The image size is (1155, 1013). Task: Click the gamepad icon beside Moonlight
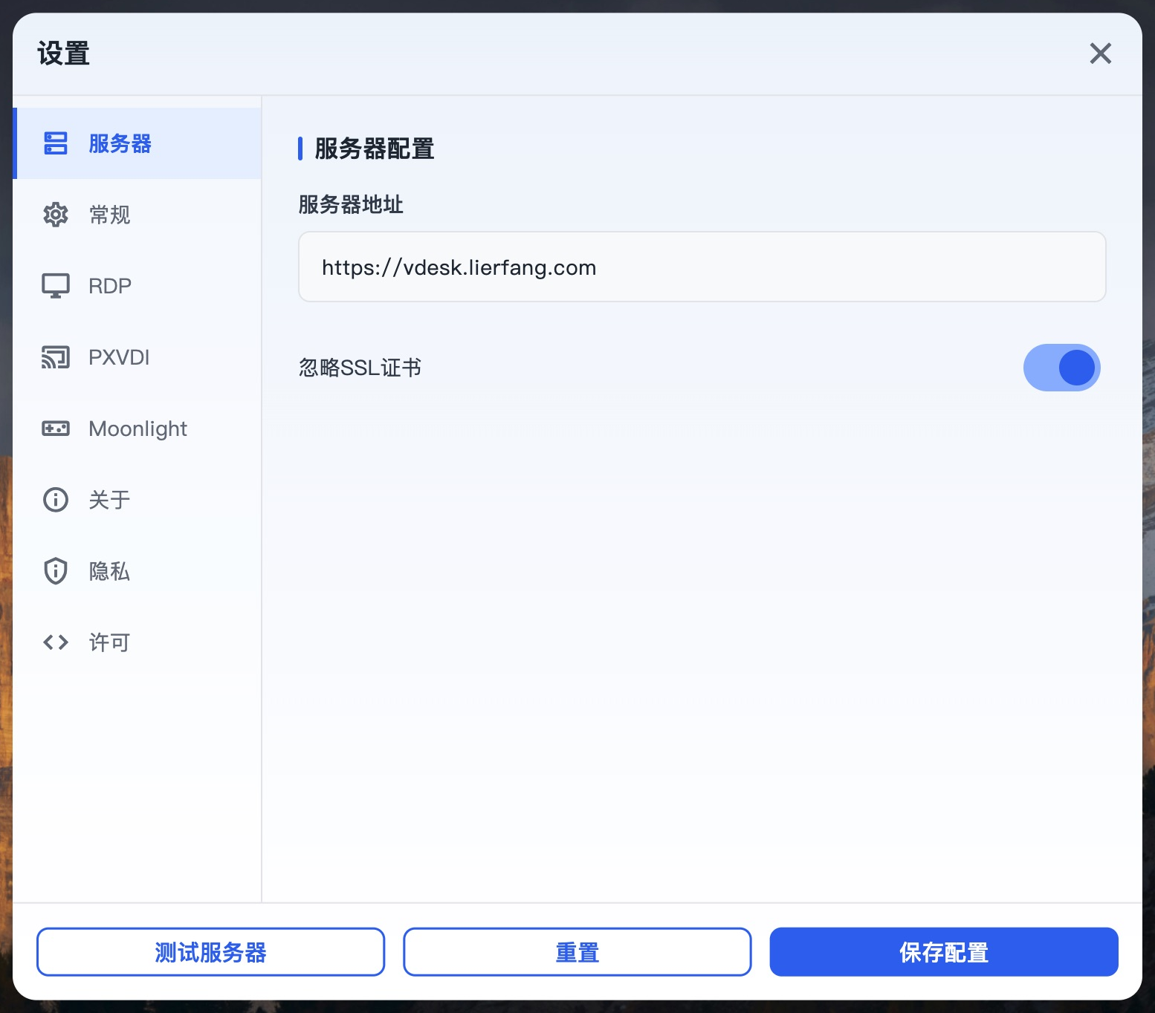[56, 429]
